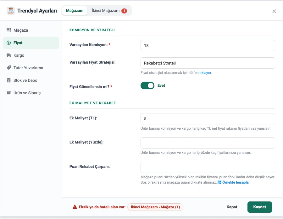Image resolution: width=283 pixels, height=219 pixels.
Task: Click the Puan Rekabet Çarpanı label
Action: [x=90, y=166]
